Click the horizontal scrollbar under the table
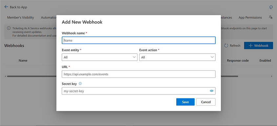Screen dimensions: 277x126 click(x=122, y=76)
